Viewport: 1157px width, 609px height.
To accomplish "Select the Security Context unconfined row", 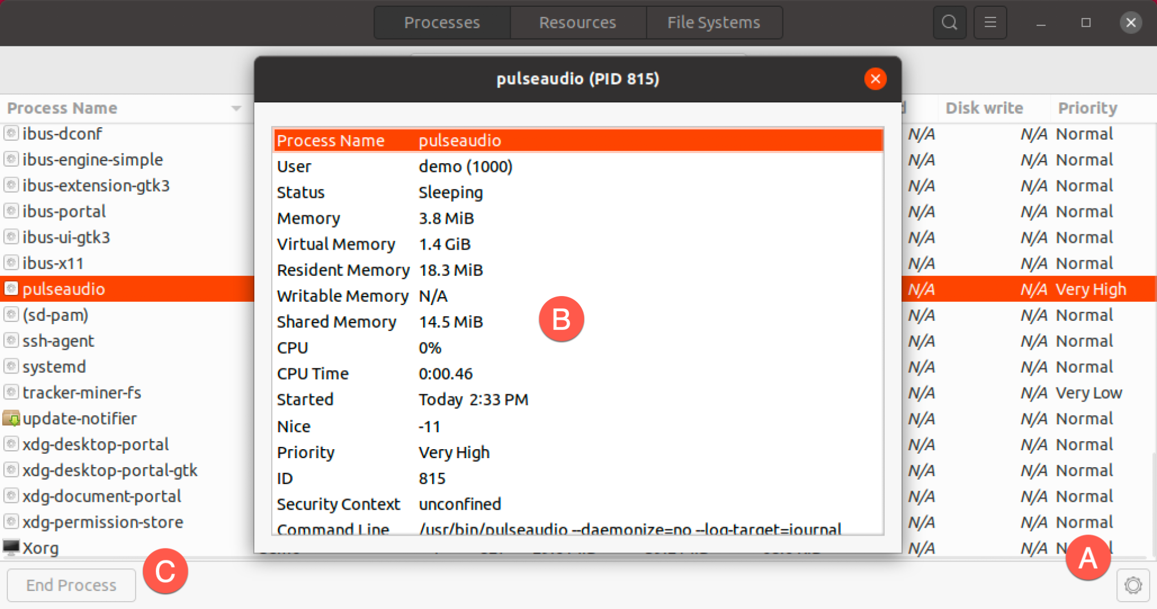I will point(578,504).
